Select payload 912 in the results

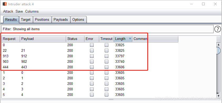pyautogui.click(x=24, y=56)
